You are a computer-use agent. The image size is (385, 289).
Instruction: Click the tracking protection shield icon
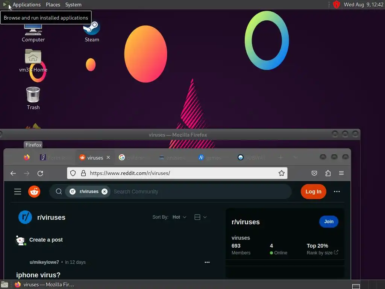pos(73,173)
